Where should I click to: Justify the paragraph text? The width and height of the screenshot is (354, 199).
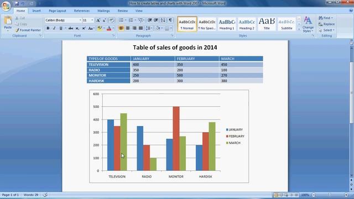point(141,28)
